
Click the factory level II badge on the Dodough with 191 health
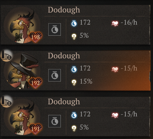pos(7,101)
